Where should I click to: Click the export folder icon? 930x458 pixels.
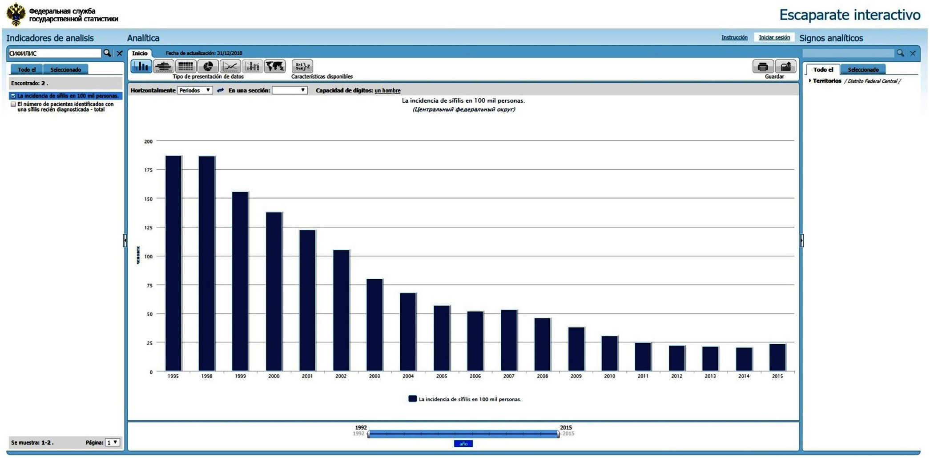click(x=785, y=67)
